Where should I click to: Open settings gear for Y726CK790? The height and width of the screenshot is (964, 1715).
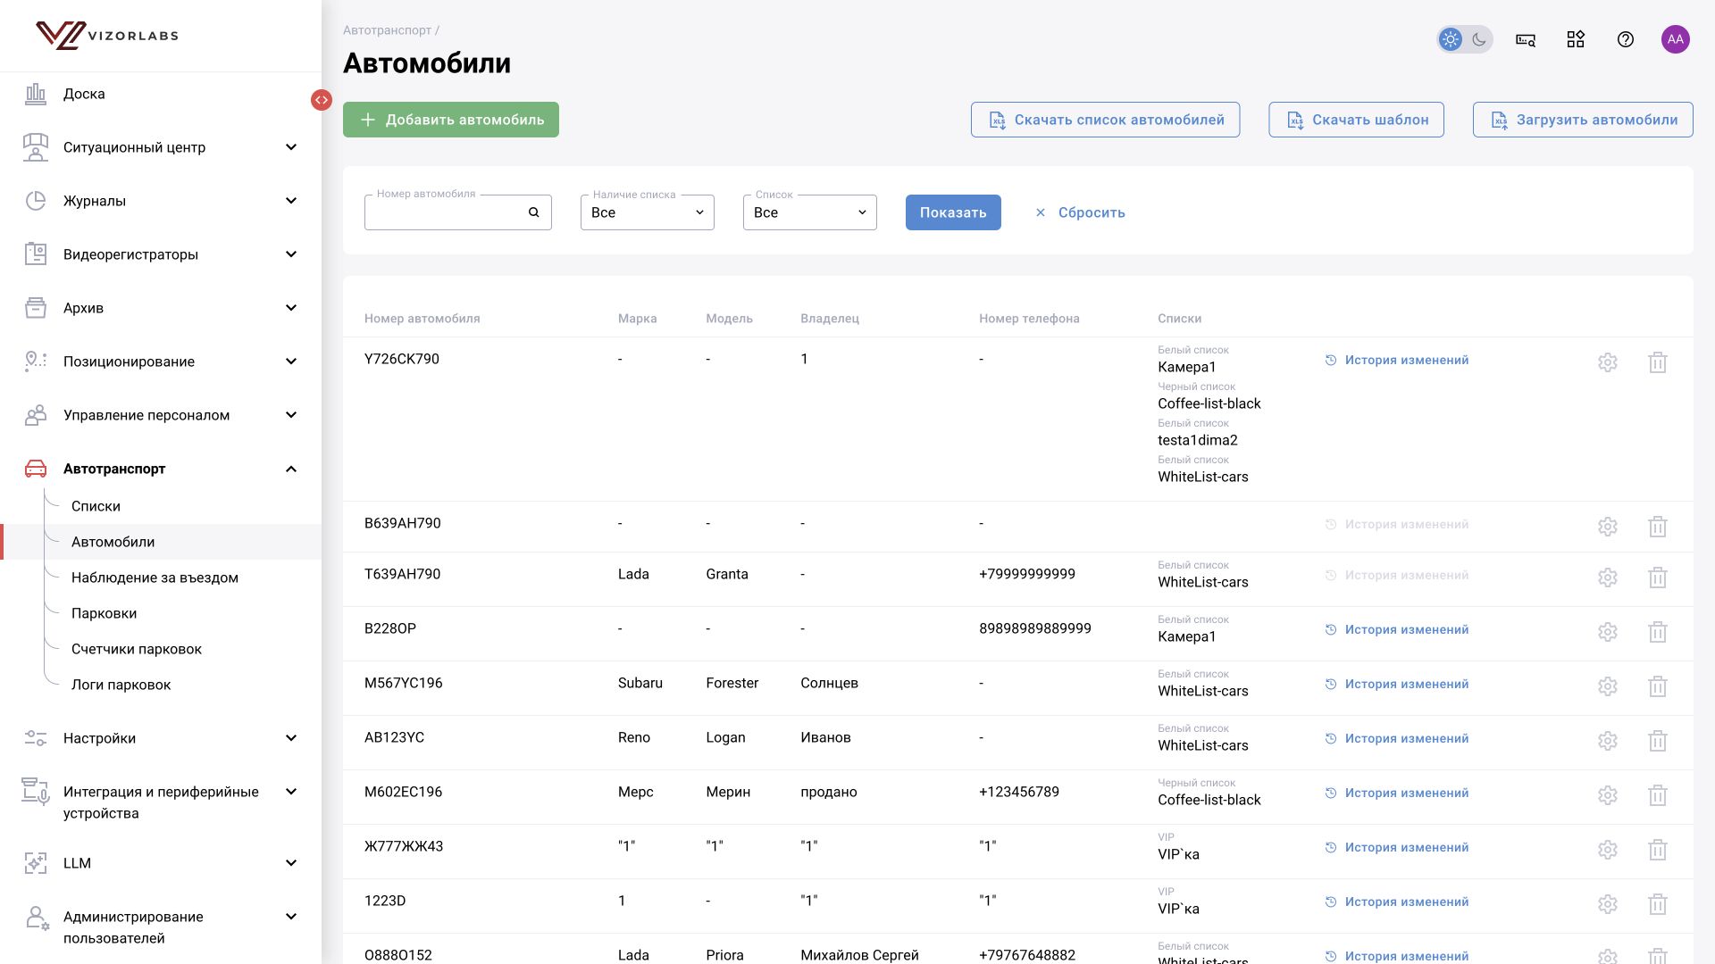pos(1608,362)
